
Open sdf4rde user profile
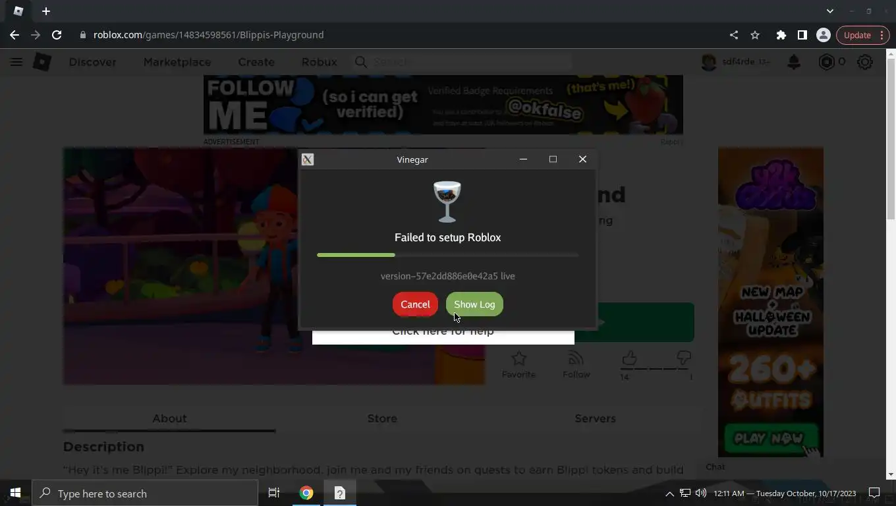(x=735, y=62)
